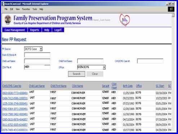Click birth date 09/23/2001
Screen dimensions: 178x134
[x=129, y=98]
